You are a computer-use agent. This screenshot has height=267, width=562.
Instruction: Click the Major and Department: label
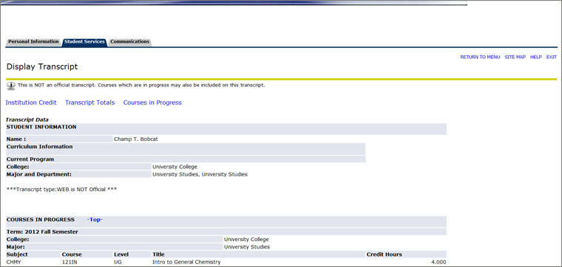click(x=39, y=175)
